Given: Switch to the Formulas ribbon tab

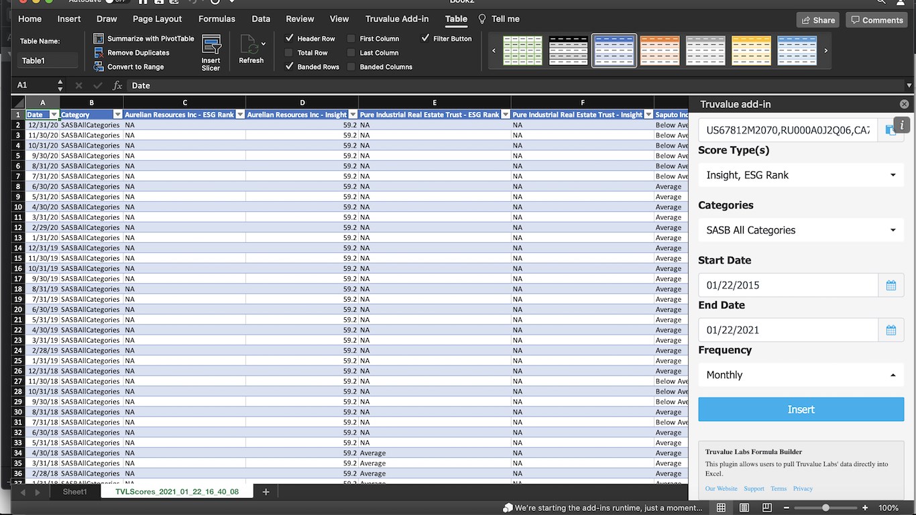Looking at the screenshot, I should [x=217, y=19].
